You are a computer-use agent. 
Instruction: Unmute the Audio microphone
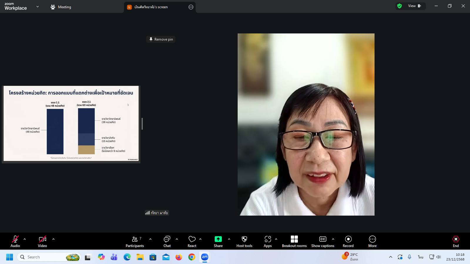click(x=15, y=241)
